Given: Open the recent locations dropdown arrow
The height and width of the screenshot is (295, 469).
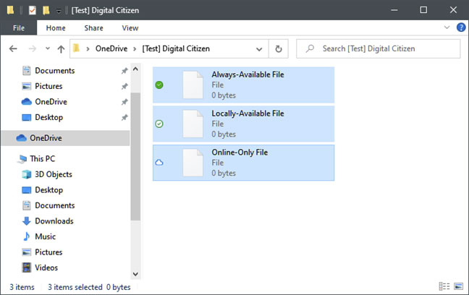Looking at the screenshot, I should [47, 48].
